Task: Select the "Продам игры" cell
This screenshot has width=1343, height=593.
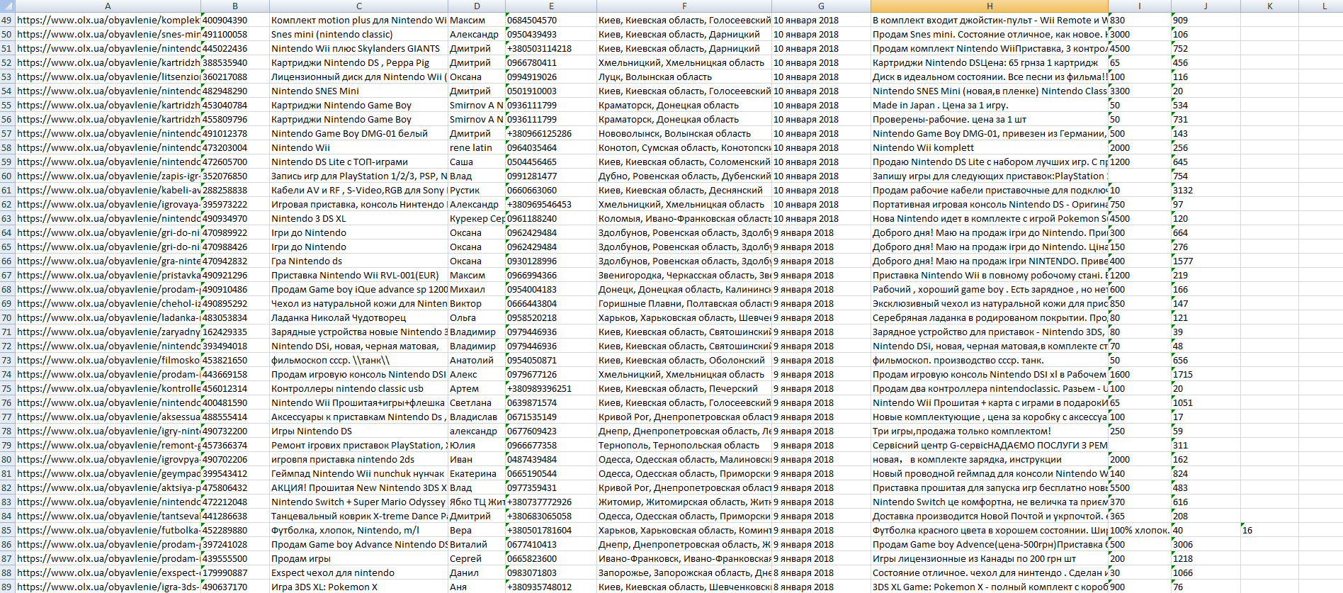Action: click(x=358, y=558)
